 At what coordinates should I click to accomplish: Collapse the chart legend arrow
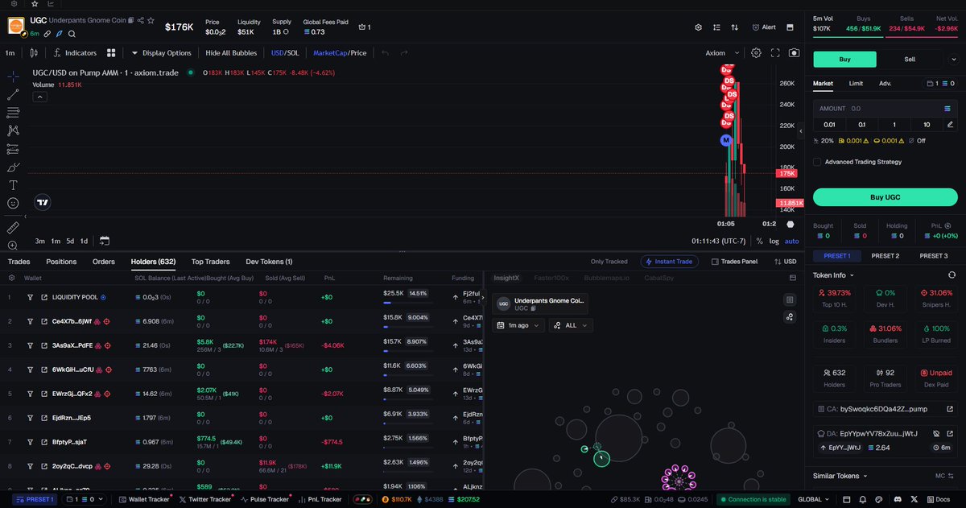coord(39,96)
